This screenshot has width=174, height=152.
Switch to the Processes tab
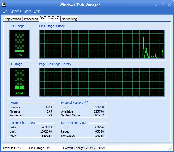pos(31,19)
